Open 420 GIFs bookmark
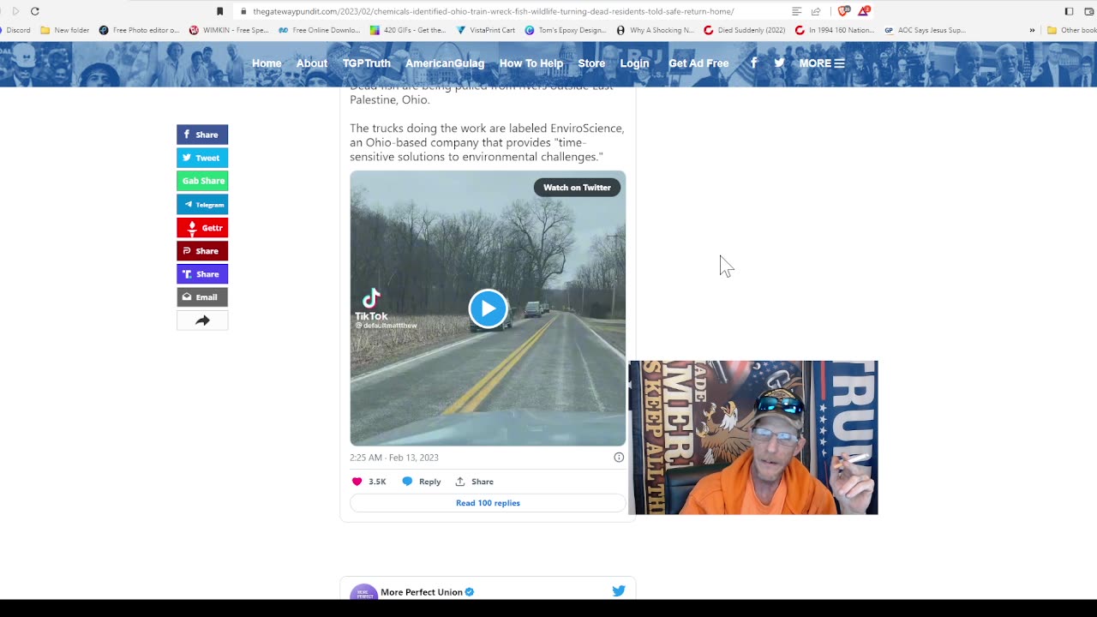The height and width of the screenshot is (617, 1097). pos(408,30)
